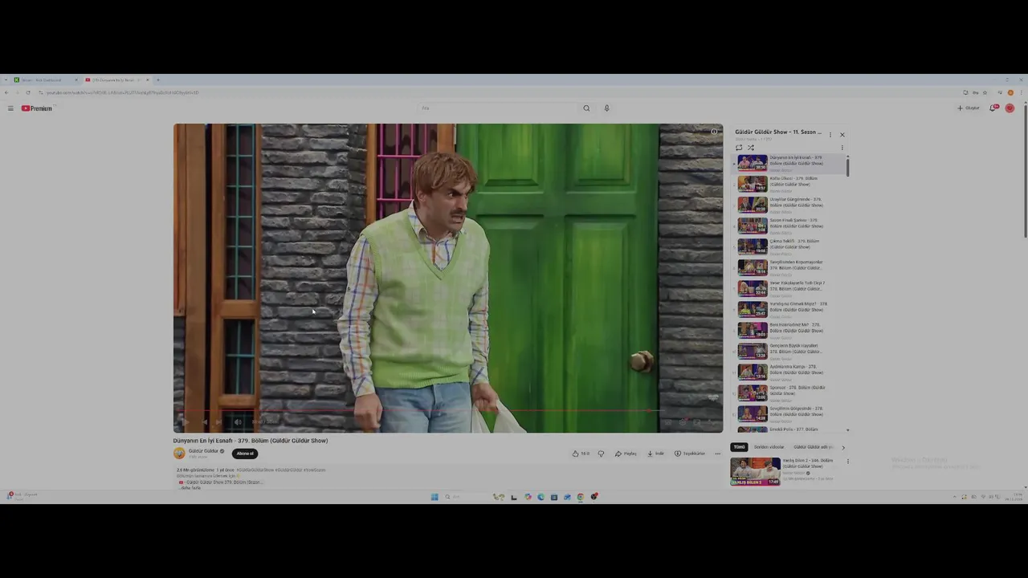1028x578 pixels.
Task: Open playlist header three-dot options
Action: point(830,135)
